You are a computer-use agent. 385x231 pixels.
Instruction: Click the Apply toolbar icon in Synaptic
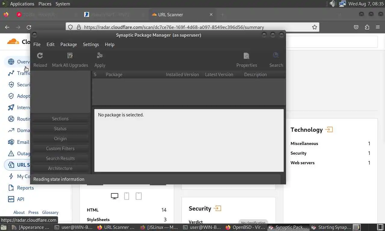[x=100, y=56]
